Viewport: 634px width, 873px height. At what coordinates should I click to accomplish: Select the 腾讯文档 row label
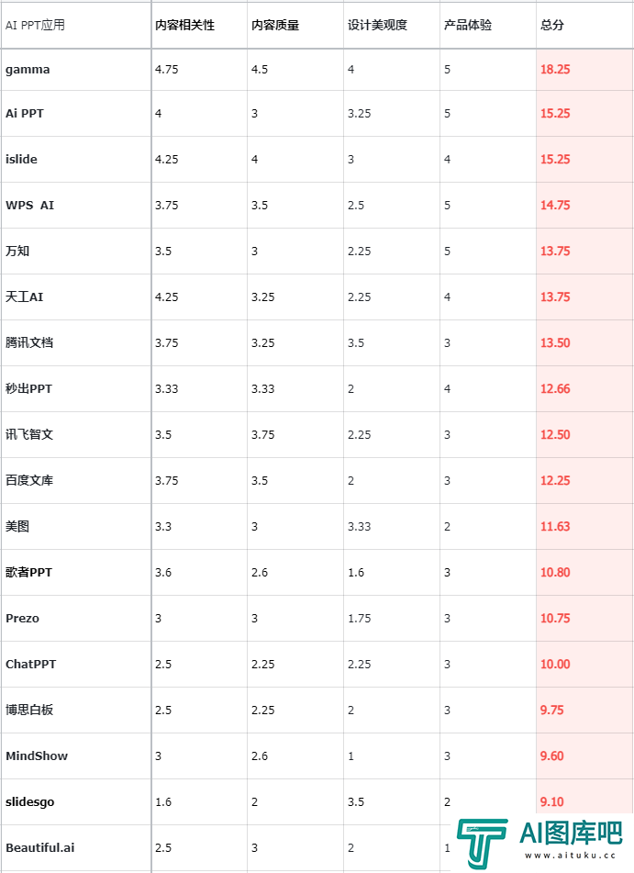[29, 342]
